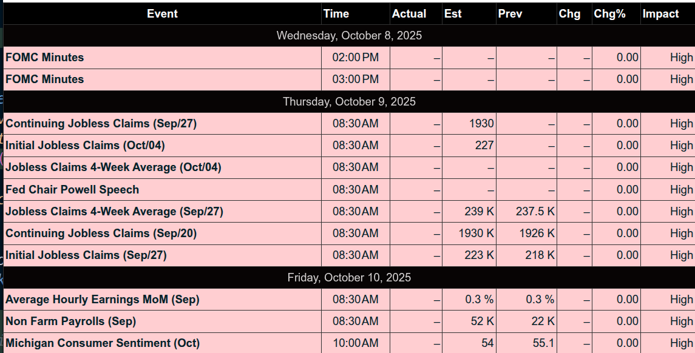This screenshot has width=695, height=353.
Task: Click the Actual column header
Action: tap(409, 13)
